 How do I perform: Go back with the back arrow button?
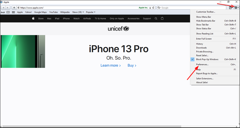coord(3,8)
